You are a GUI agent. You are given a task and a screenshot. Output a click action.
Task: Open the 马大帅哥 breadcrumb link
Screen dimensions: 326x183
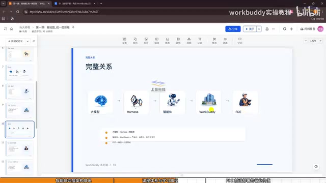click(x=25, y=27)
